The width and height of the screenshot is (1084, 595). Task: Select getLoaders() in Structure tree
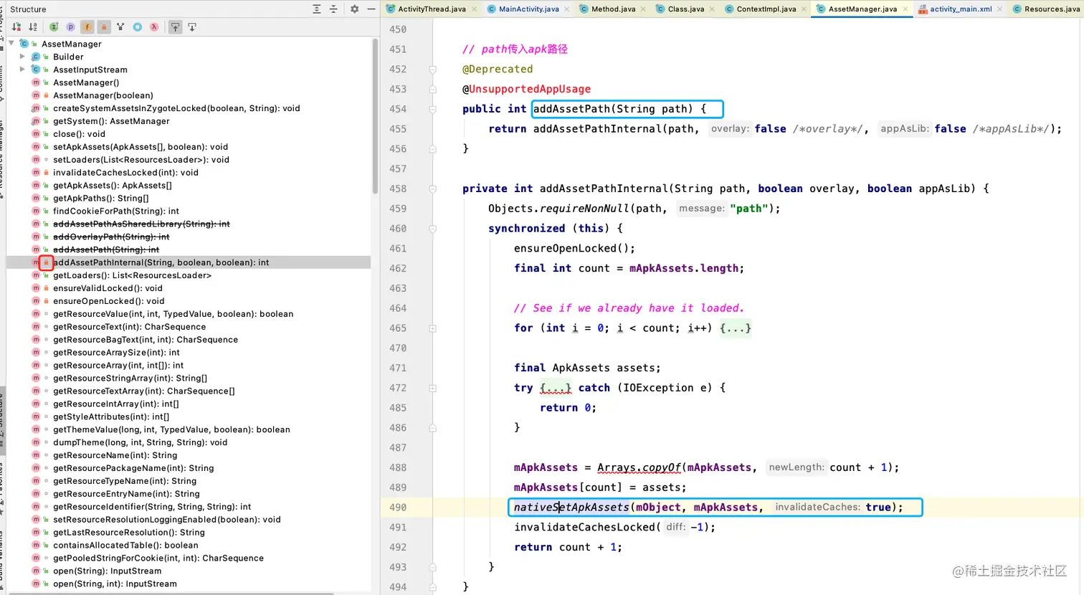click(132, 275)
